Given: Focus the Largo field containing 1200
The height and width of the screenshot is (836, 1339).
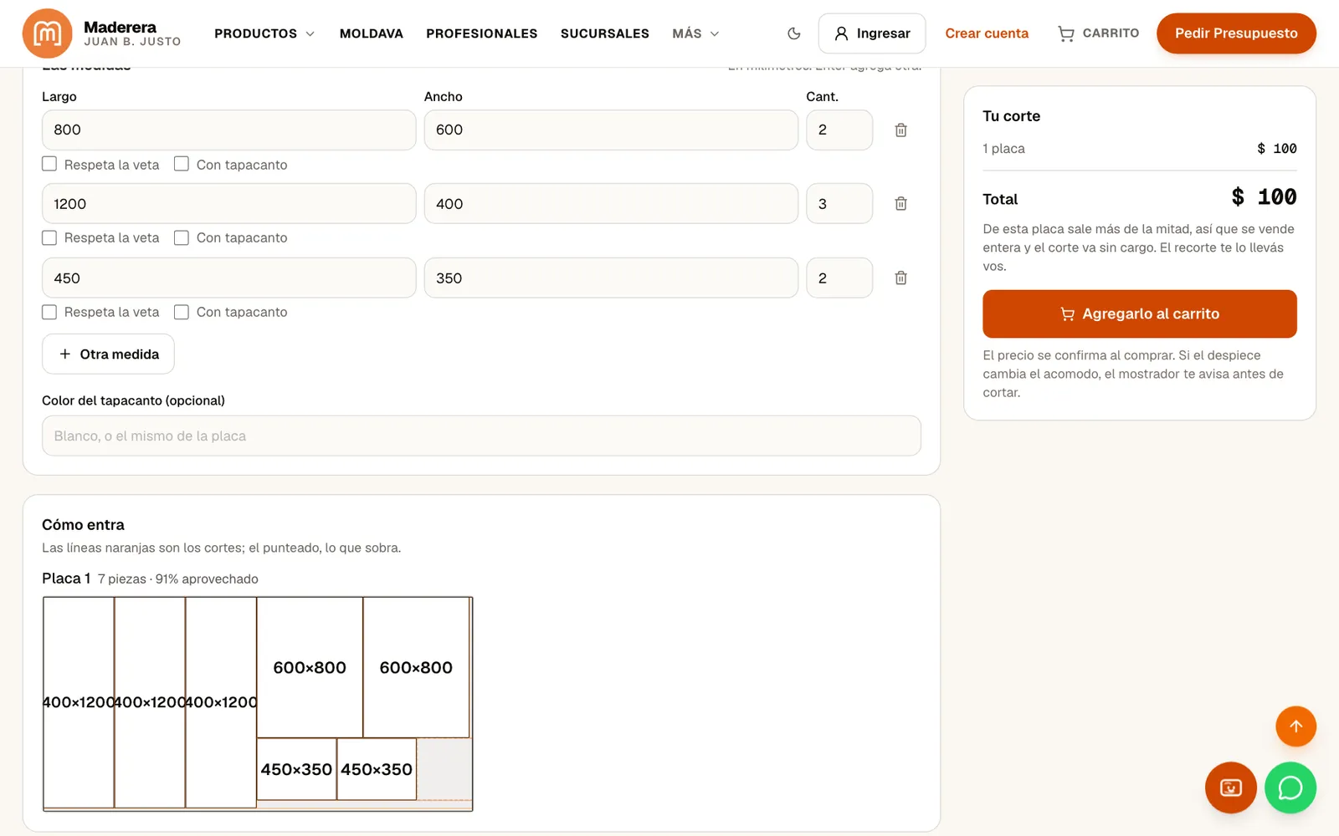Looking at the screenshot, I should point(228,204).
